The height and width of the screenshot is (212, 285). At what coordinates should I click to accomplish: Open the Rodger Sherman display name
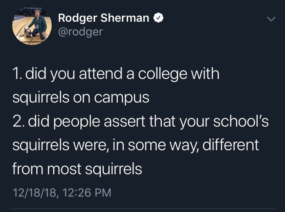[103, 18]
